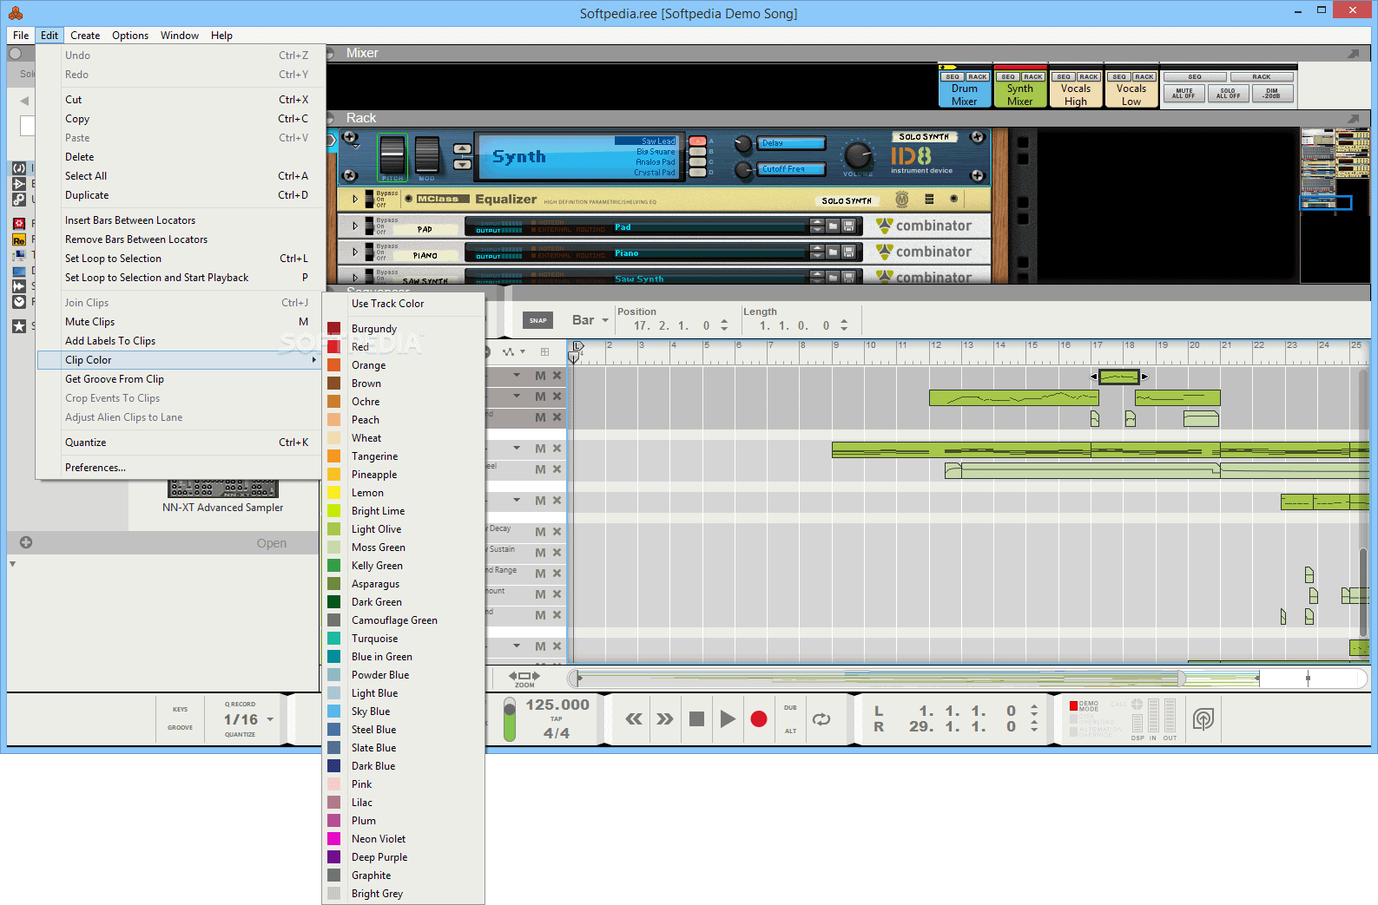Open lane dropdown arrow on first track
Screen dimensions: 1378x905
coord(517,376)
